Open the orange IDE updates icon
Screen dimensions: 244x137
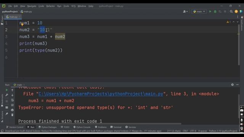(236, 11)
